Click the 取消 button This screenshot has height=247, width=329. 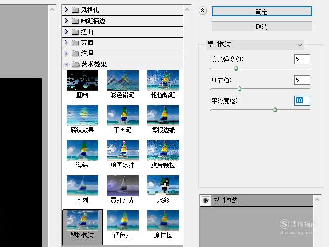pyautogui.click(x=261, y=27)
